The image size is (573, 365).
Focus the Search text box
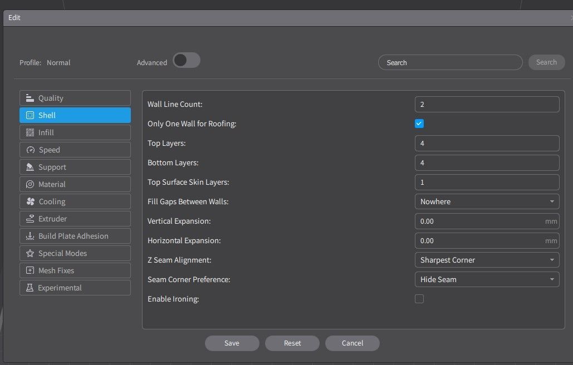[450, 62]
